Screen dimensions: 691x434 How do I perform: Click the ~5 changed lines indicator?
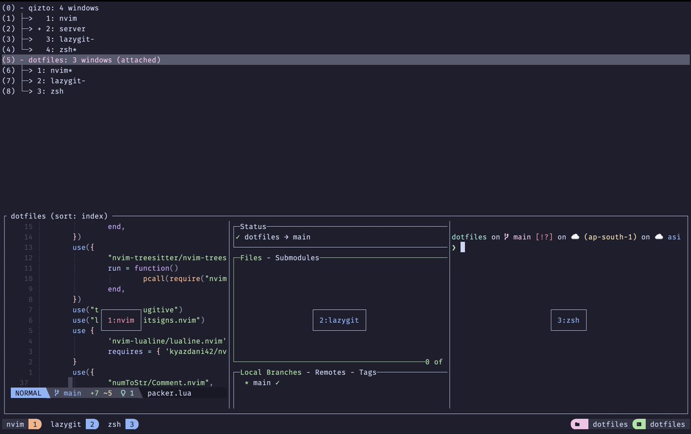click(108, 393)
